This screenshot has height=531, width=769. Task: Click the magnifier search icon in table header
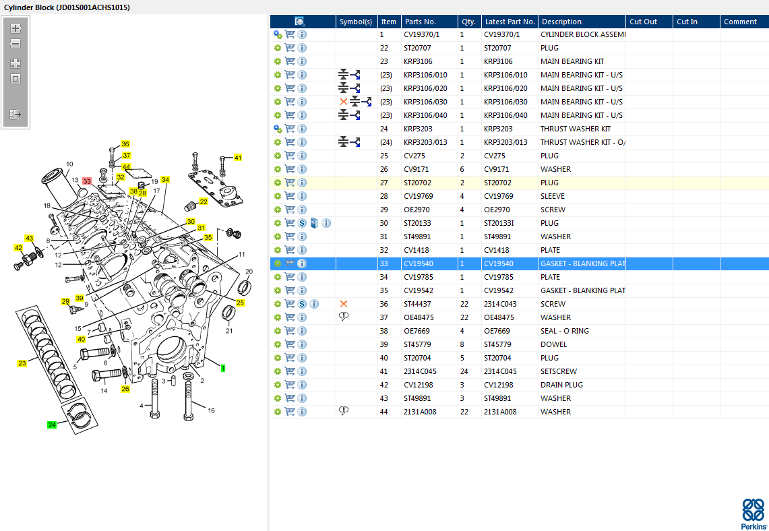pyautogui.click(x=300, y=22)
